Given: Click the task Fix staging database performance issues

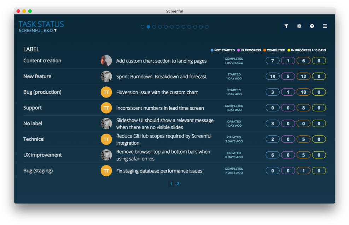Looking at the screenshot, I should point(159,170).
